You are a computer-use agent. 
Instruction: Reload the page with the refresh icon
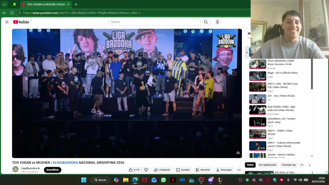[x=12, y=13]
